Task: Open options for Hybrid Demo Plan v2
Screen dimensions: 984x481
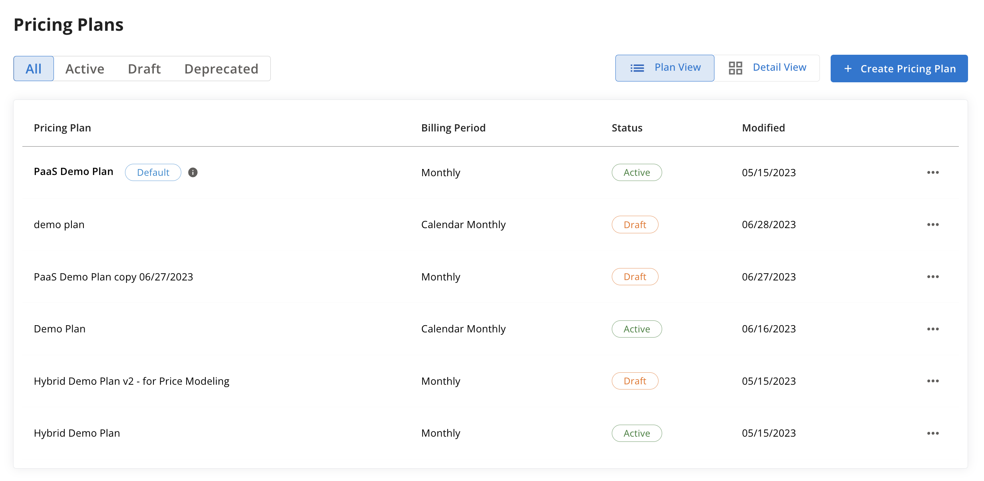Action: click(932, 381)
